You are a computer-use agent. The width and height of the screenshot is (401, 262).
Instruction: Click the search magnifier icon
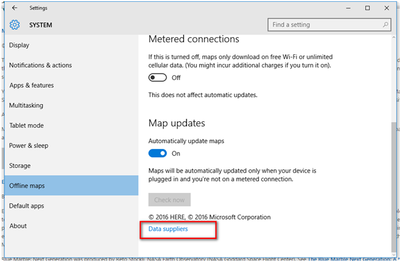point(386,25)
